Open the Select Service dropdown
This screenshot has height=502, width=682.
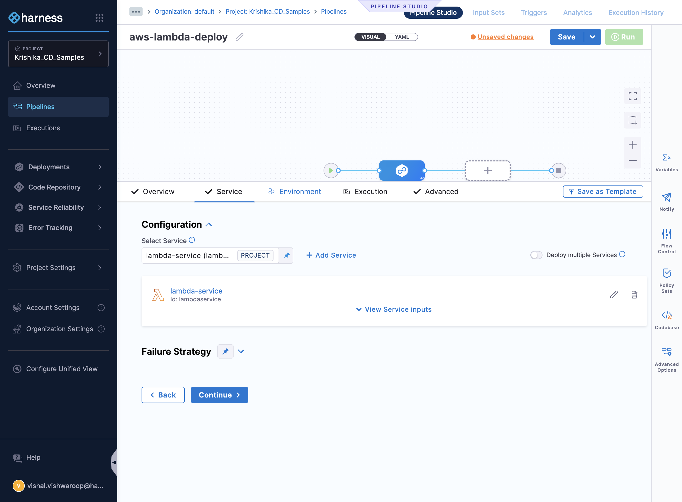[210, 256]
